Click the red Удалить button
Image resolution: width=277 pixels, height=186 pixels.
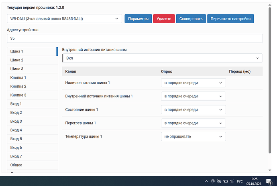164,19
